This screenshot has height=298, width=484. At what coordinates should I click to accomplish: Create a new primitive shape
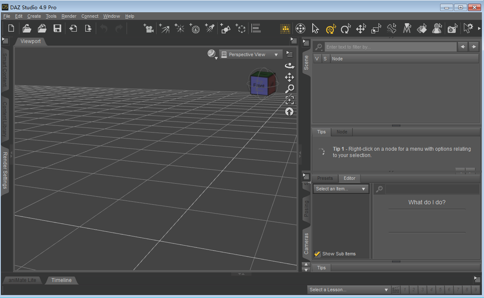[225, 28]
